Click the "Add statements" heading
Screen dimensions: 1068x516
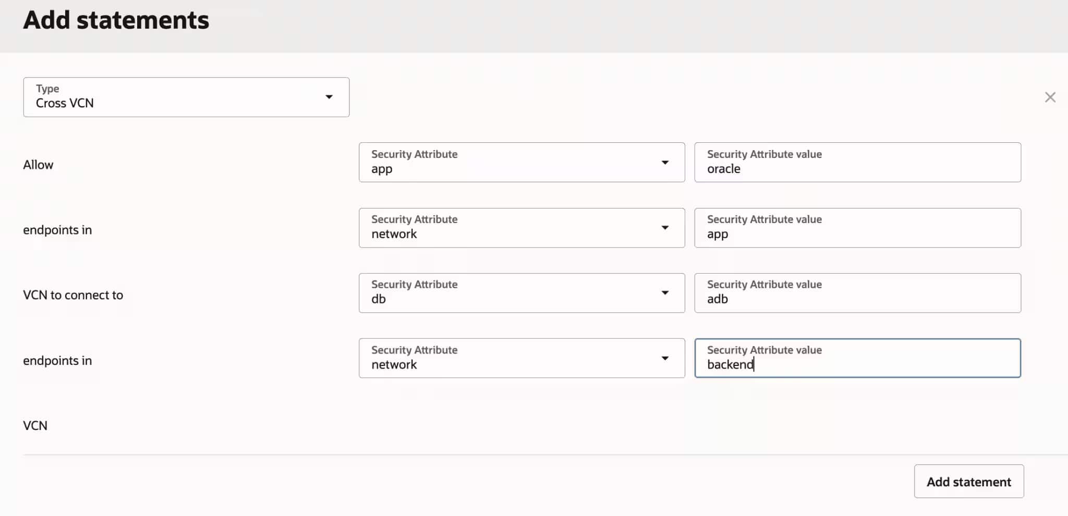pos(116,20)
